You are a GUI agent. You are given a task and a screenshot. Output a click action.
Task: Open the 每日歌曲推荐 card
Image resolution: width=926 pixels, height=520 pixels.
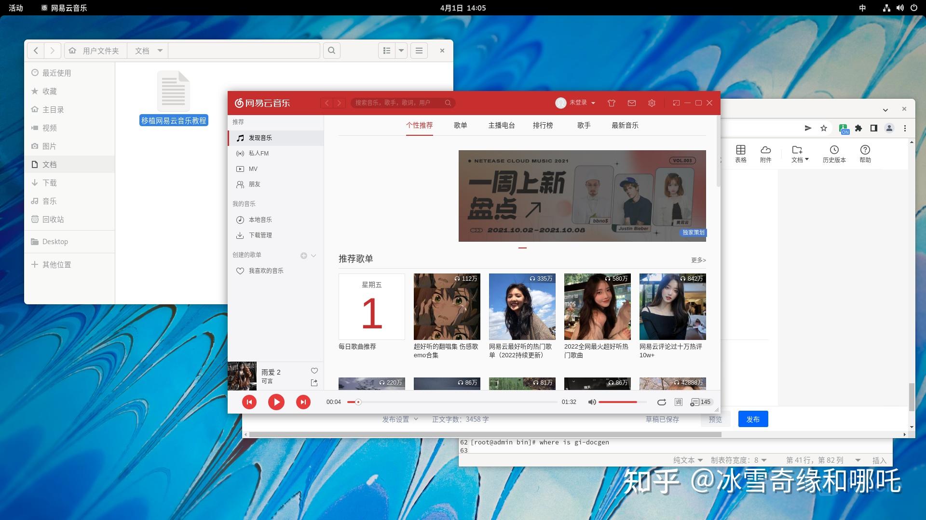pyautogui.click(x=372, y=307)
